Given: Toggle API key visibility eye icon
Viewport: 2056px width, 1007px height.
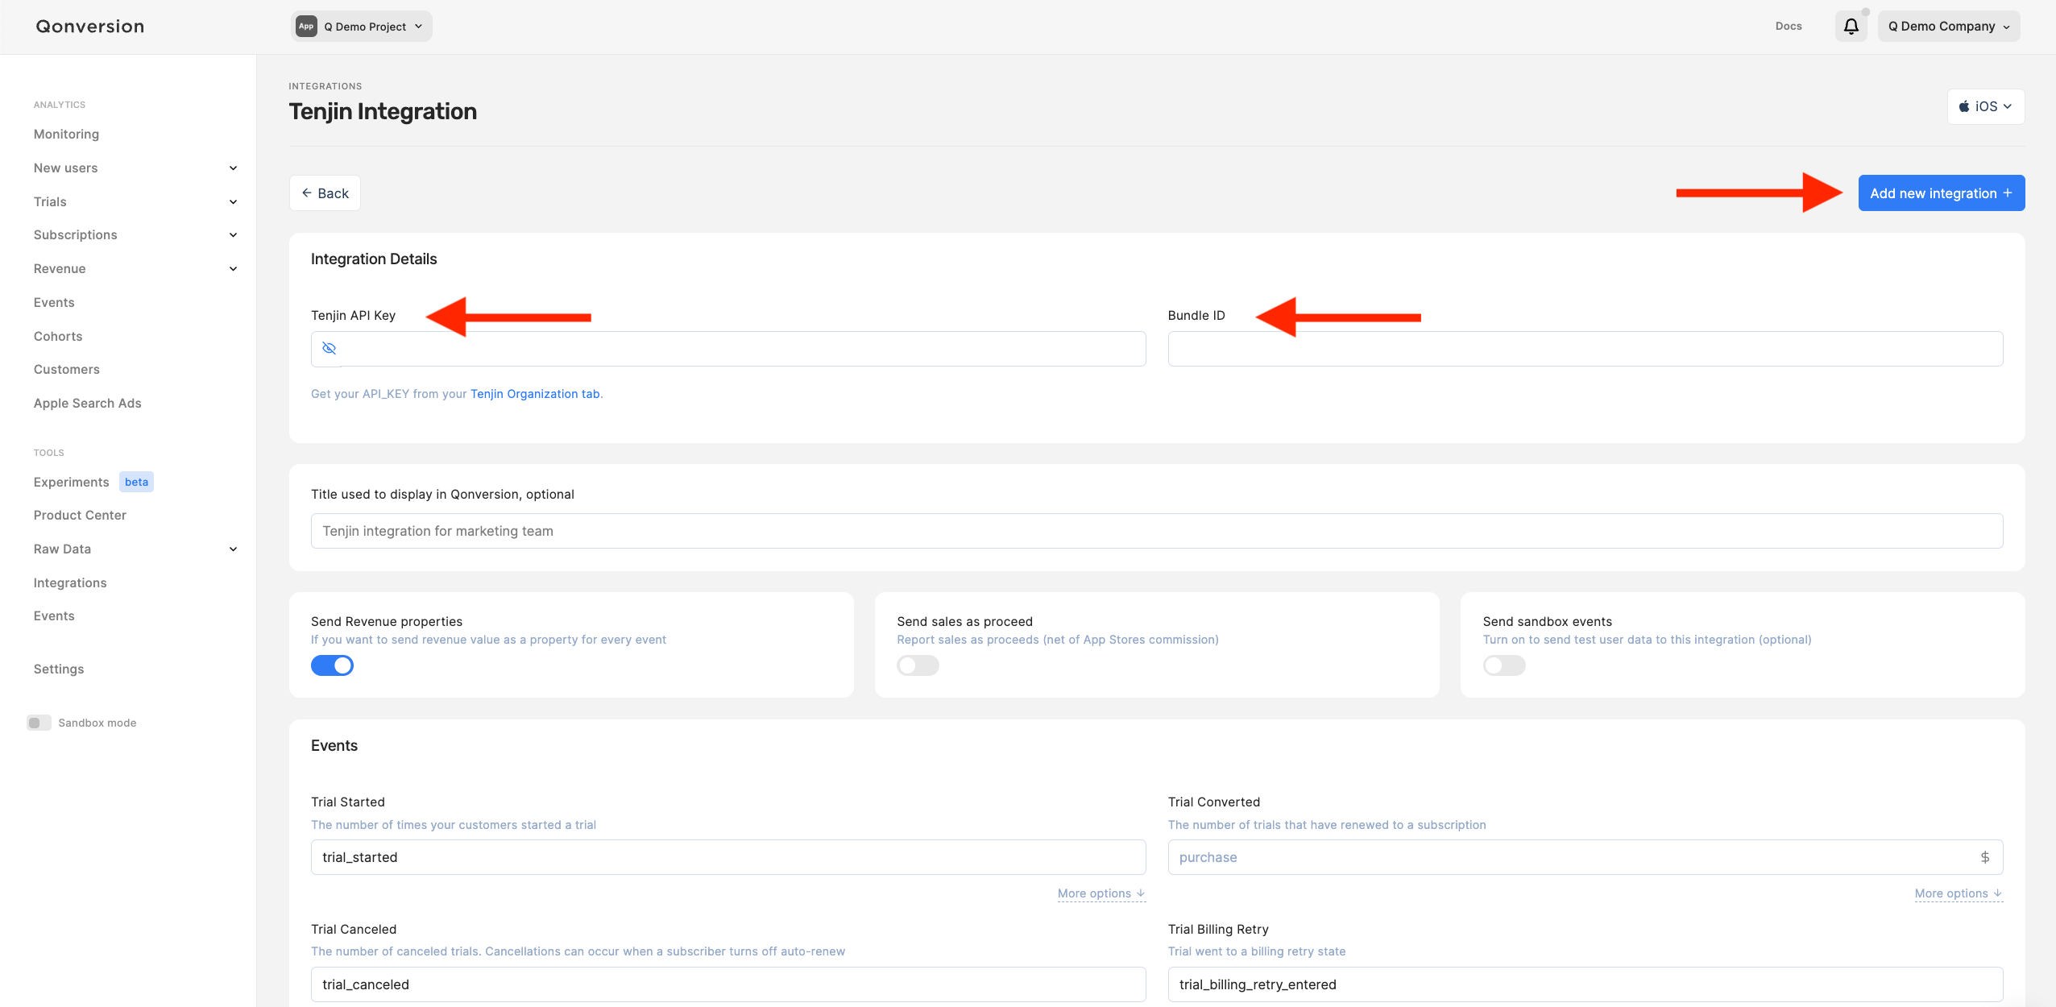Looking at the screenshot, I should click(x=329, y=348).
